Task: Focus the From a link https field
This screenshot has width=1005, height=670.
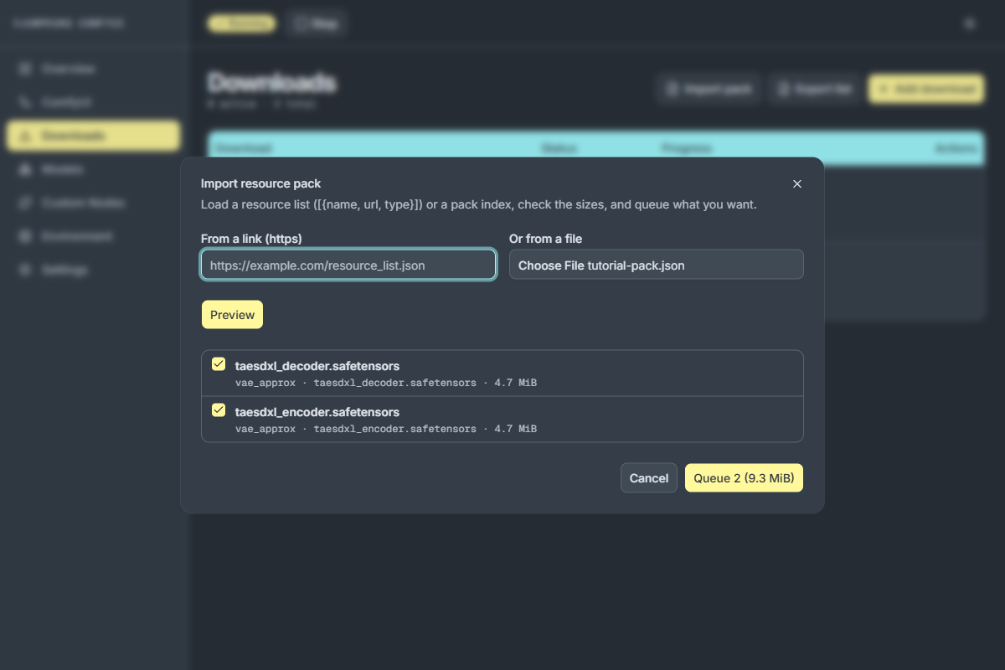Action: click(348, 265)
